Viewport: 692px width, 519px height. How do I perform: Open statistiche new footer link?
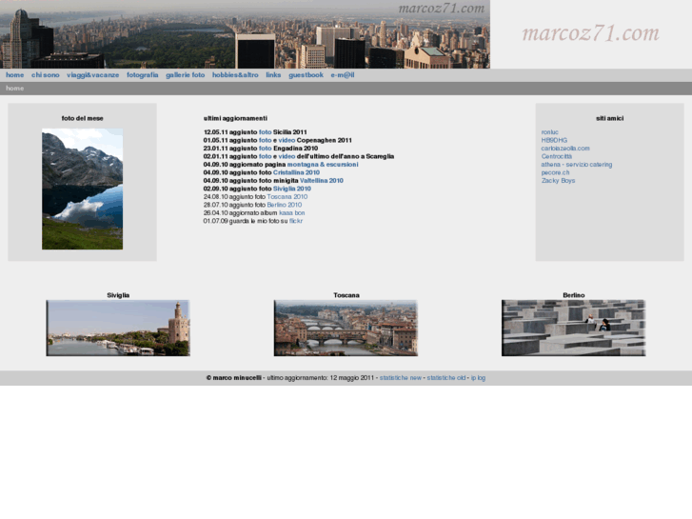click(401, 378)
